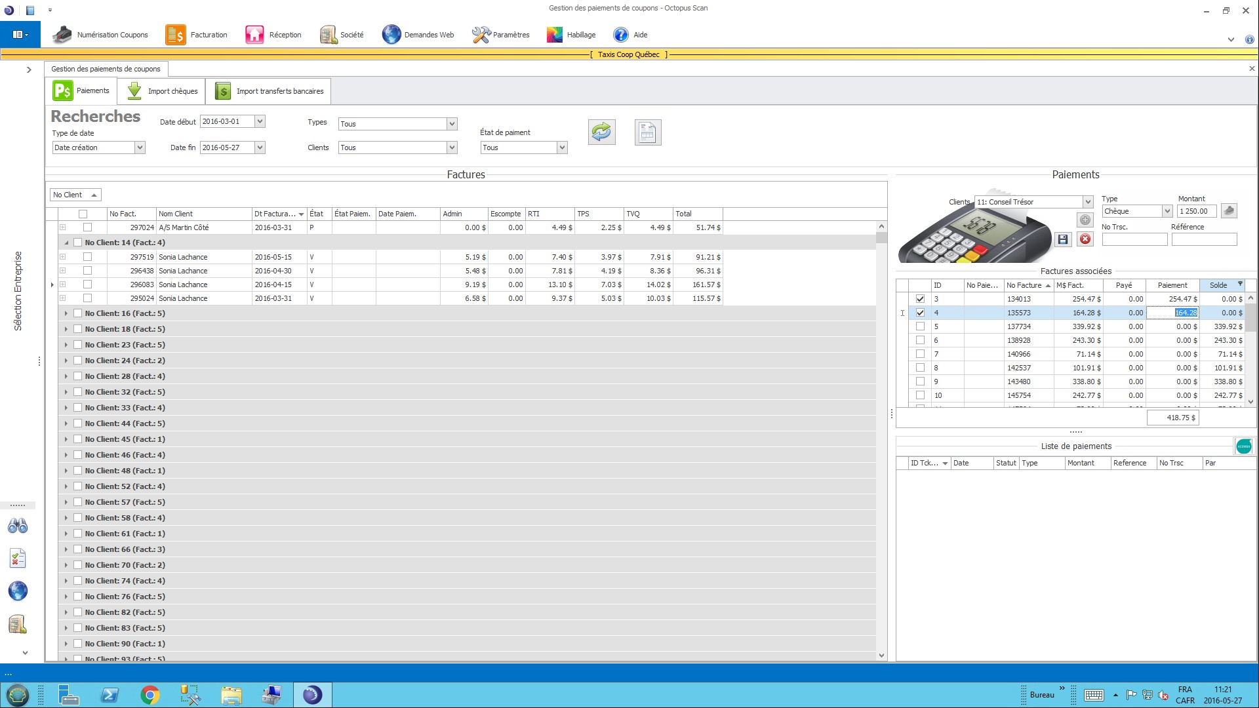Image resolution: width=1259 pixels, height=708 pixels.
Task: Open the Types dropdown
Action: (452, 124)
